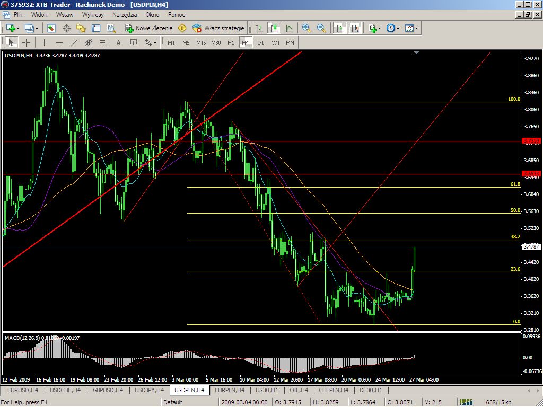Open the Navigator panel star-folder icon
The width and height of the screenshot is (543, 407).
coord(81,28)
